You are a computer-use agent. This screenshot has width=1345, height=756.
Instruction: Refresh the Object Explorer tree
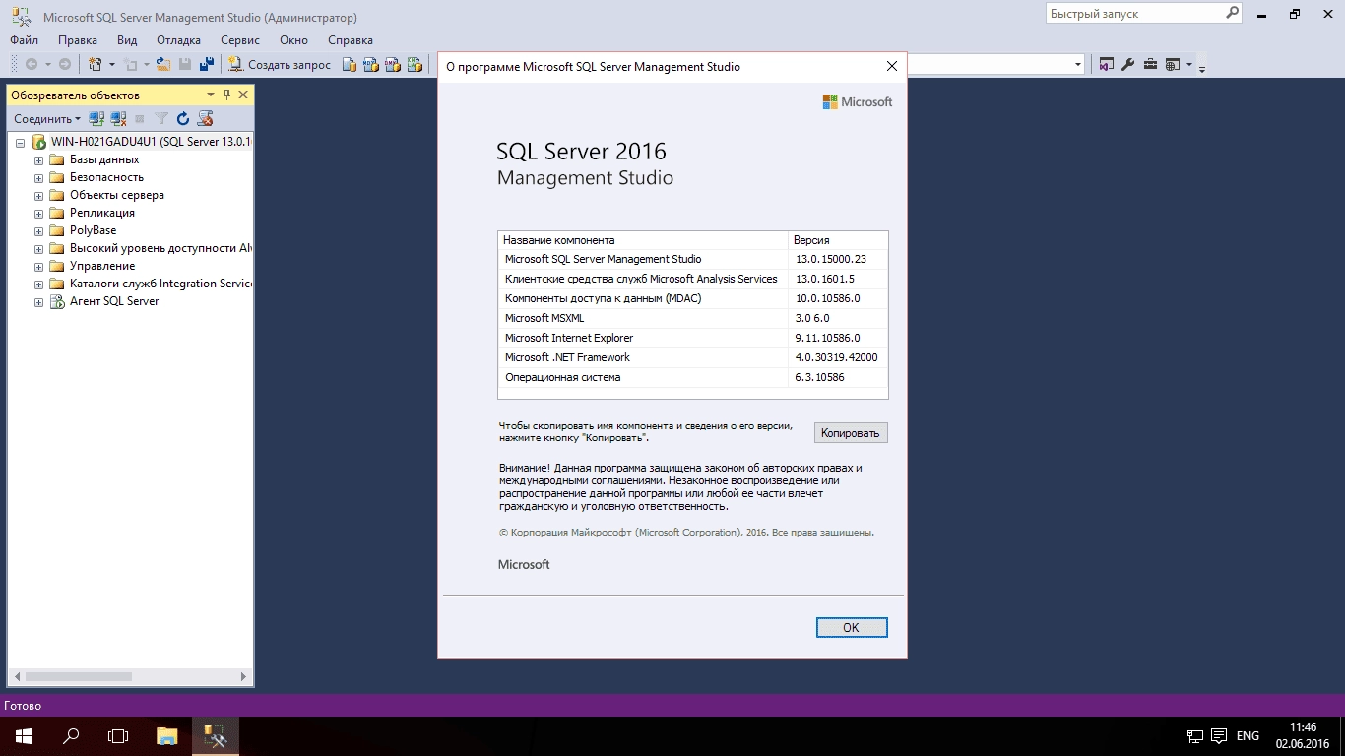[x=183, y=118]
